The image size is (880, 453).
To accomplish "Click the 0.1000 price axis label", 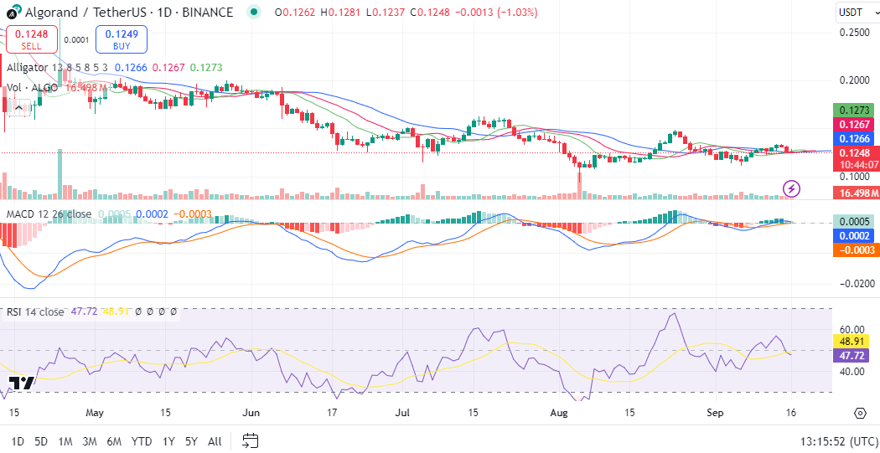I will pyautogui.click(x=854, y=177).
